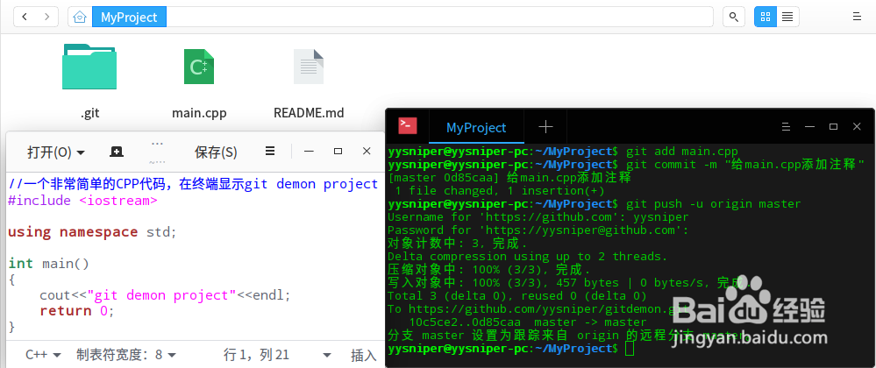The height and width of the screenshot is (368, 876).
Task: Open the C++ language selector dropdown
Action: coord(44,355)
